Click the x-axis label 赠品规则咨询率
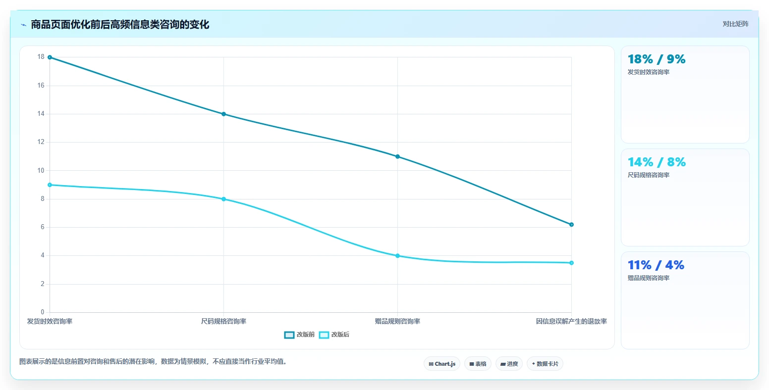This screenshot has width=769, height=390. point(397,321)
